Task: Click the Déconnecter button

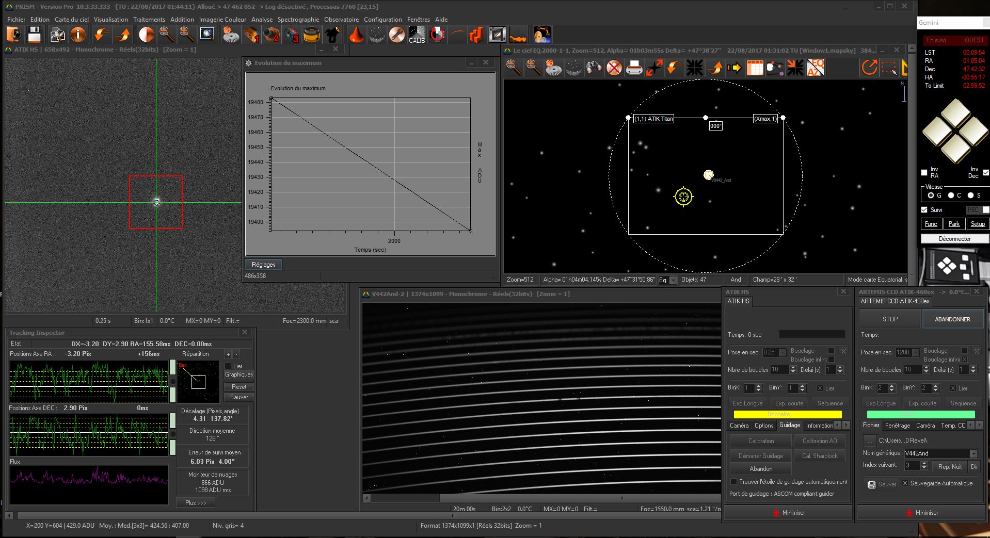Action: [x=954, y=239]
